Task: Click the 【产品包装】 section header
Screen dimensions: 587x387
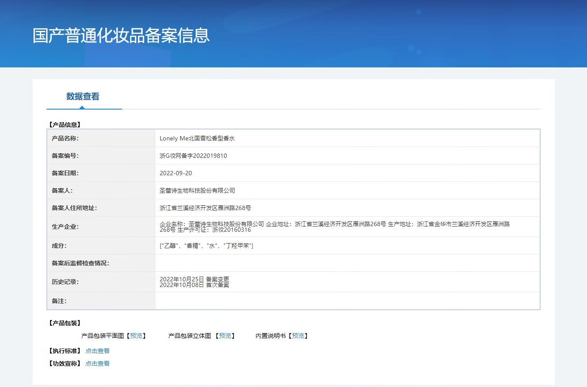Action: 64,323
